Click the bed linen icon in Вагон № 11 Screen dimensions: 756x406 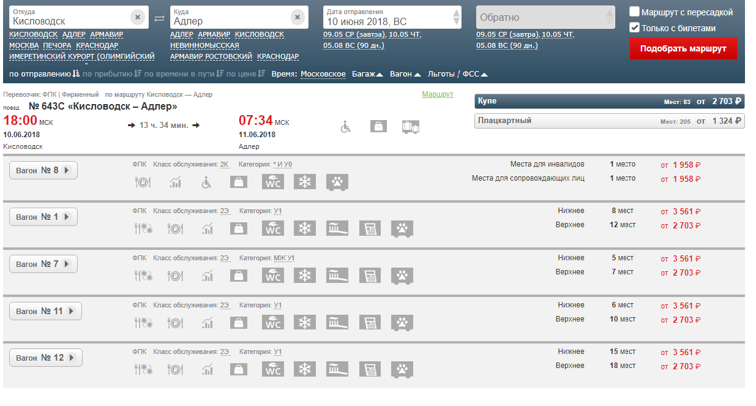(x=337, y=323)
